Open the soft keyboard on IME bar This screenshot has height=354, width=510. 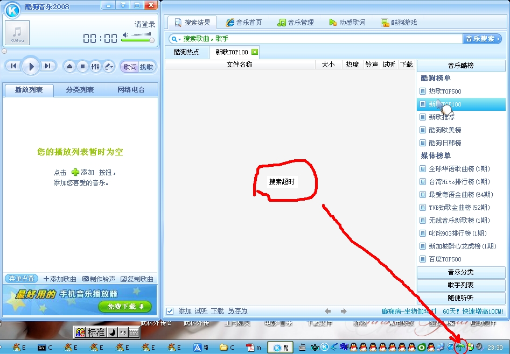134,332
